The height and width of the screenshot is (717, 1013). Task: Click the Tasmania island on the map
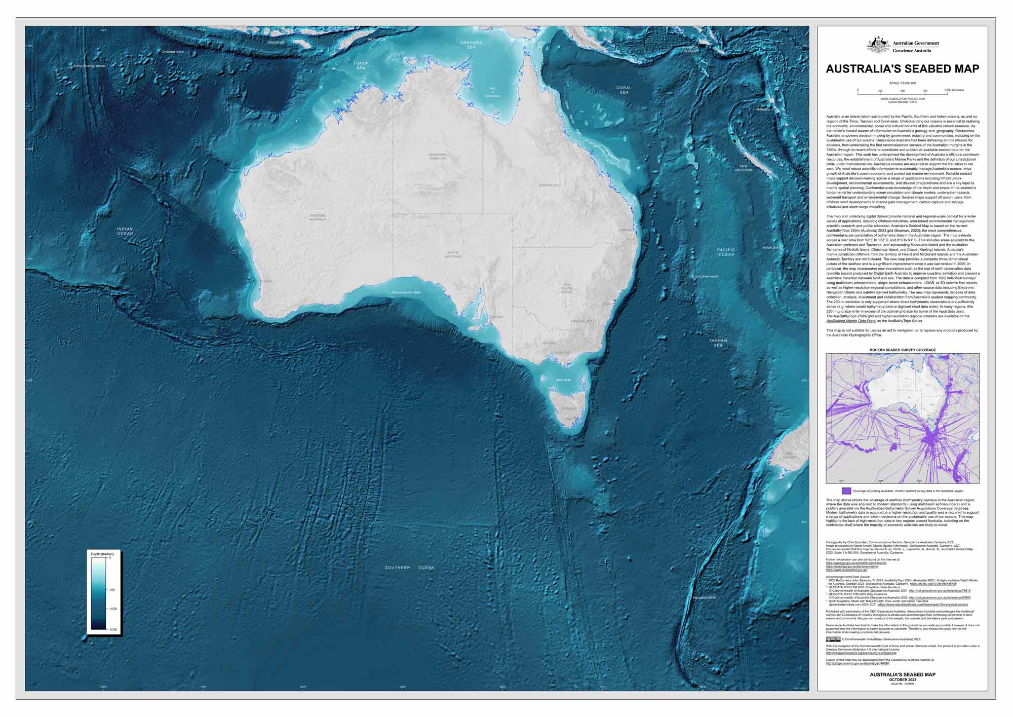[569, 408]
